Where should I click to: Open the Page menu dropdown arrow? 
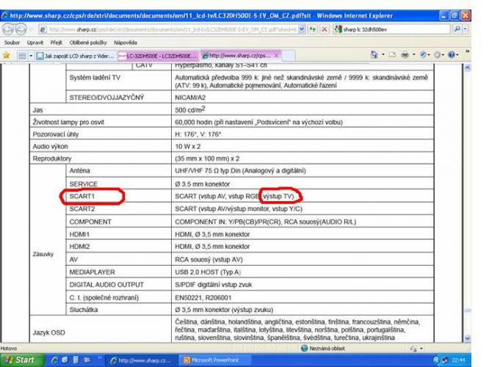click(429, 55)
